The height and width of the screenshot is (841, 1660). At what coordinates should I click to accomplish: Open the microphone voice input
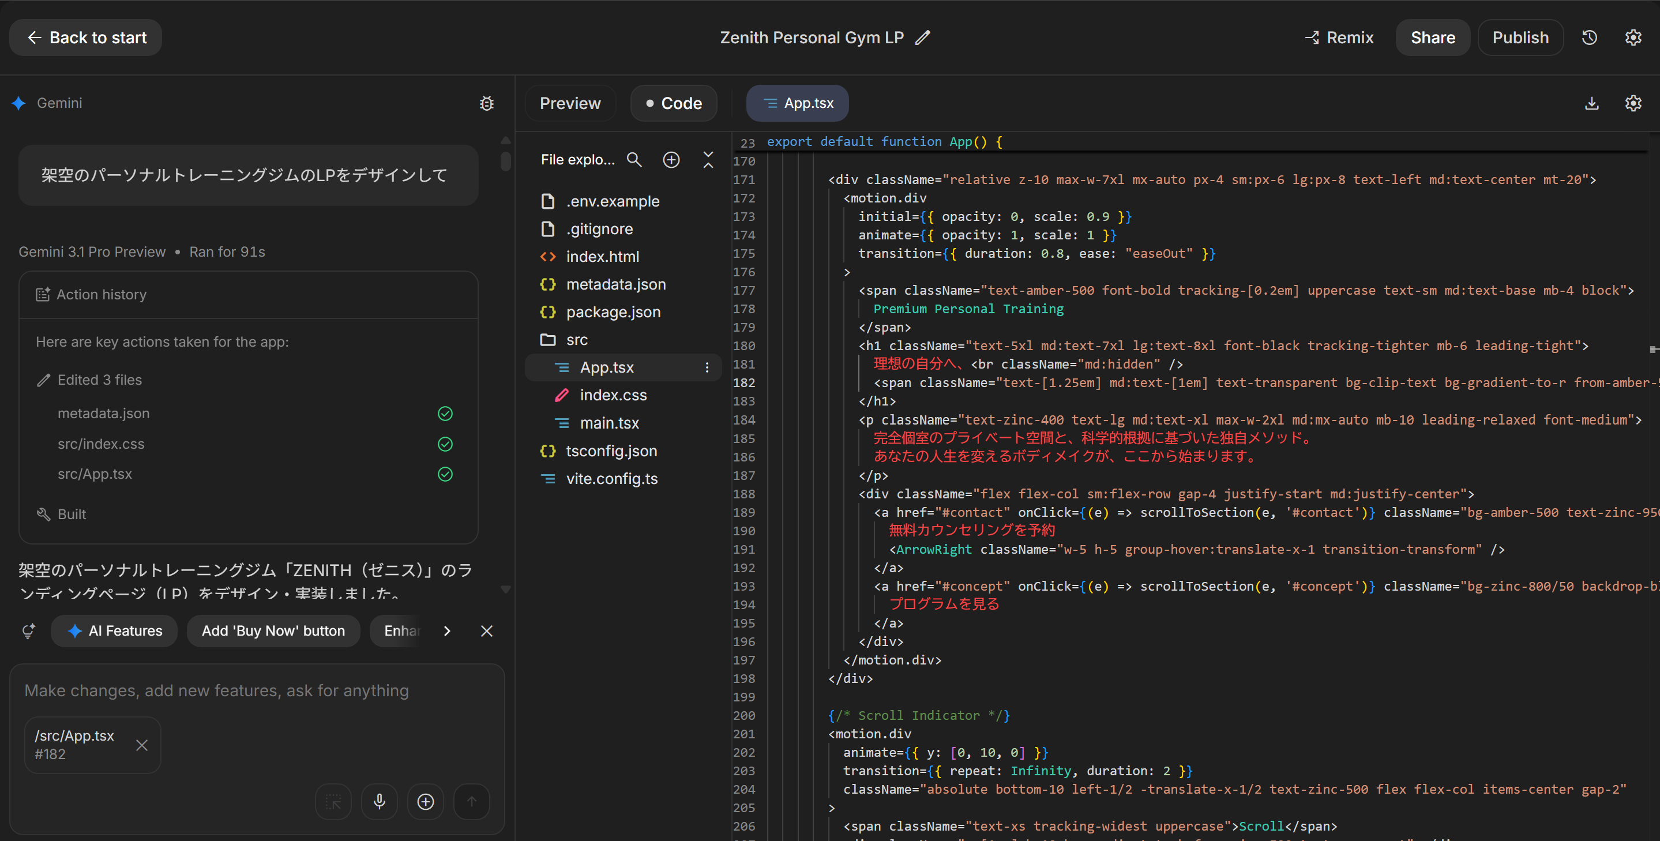click(x=380, y=801)
